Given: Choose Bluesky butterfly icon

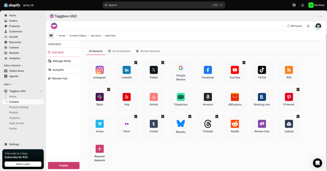Looking at the screenshot, I should (x=181, y=124).
